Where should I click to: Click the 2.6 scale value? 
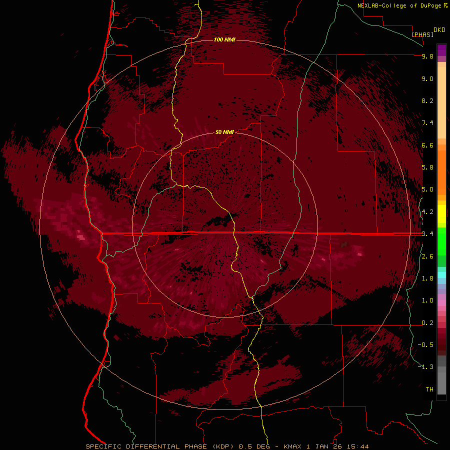tap(427, 256)
